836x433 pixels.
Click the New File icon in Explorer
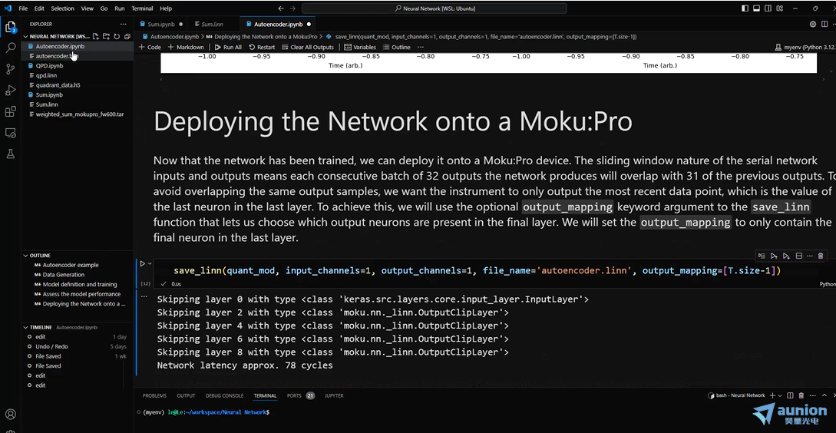tap(95, 36)
